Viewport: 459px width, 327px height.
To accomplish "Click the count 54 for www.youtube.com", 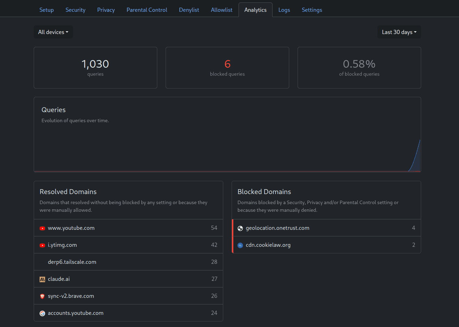I will point(214,228).
